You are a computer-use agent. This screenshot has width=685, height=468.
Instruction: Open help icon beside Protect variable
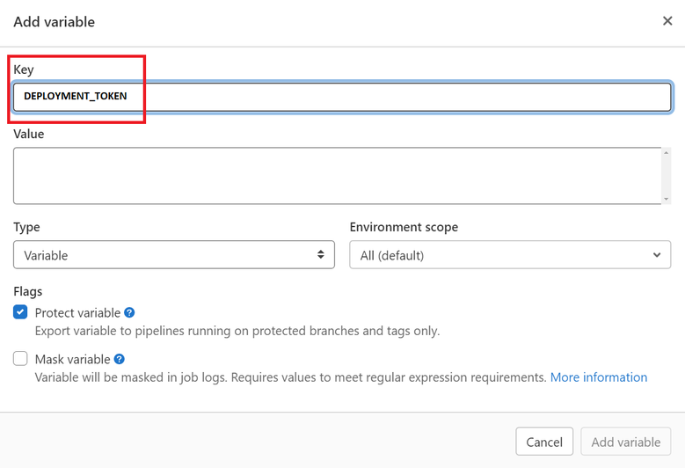click(129, 312)
